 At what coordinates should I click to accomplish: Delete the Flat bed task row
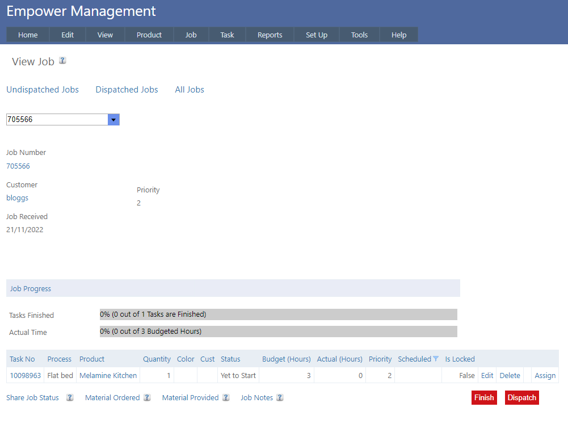[510, 375]
